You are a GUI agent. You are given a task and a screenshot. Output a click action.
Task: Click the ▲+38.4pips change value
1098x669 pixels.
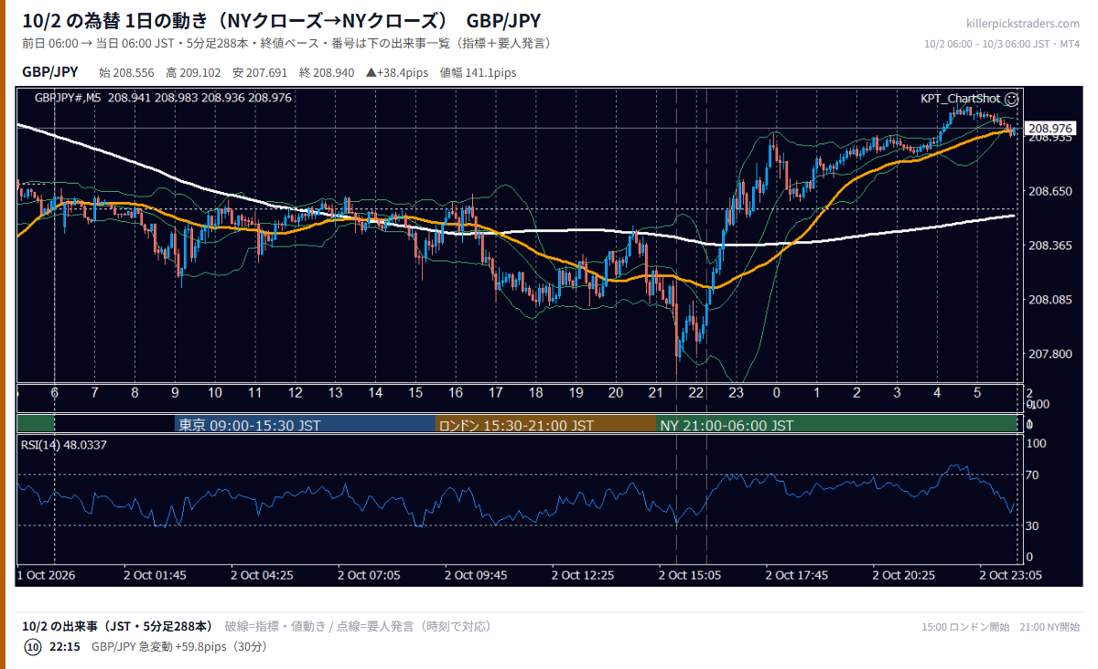click(398, 72)
